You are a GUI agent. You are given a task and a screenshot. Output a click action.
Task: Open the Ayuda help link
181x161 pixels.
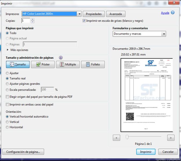[164, 13]
